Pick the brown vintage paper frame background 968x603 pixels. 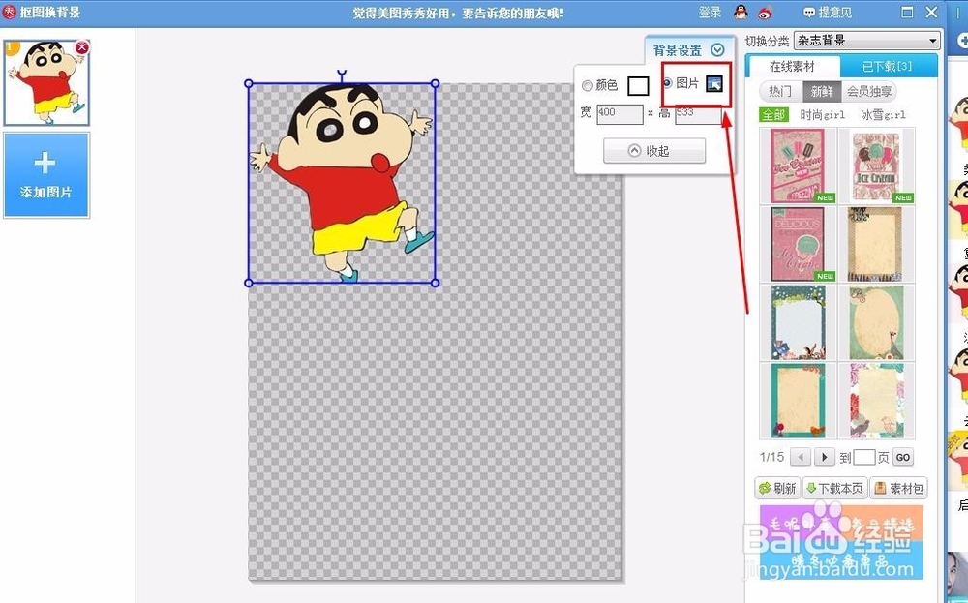(876, 244)
